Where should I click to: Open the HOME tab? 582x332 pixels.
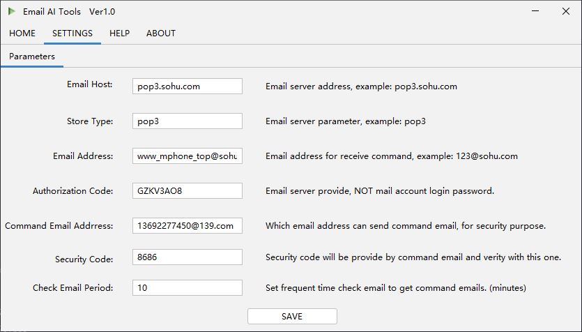22,33
